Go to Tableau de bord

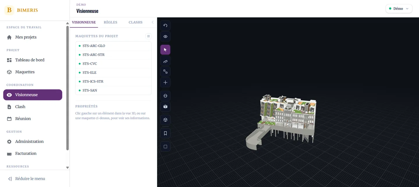point(33,60)
